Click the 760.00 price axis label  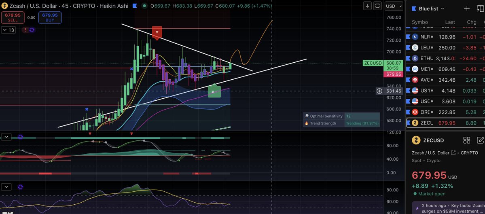pyautogui.click(x=394, y=17)
